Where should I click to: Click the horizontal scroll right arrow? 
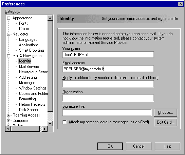coord(45,129)
